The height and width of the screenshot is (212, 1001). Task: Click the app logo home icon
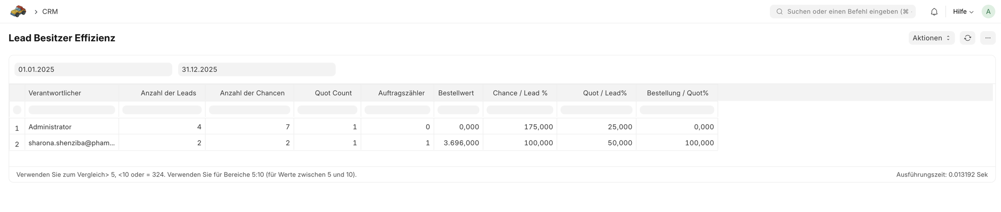click(x=18, y=11)
